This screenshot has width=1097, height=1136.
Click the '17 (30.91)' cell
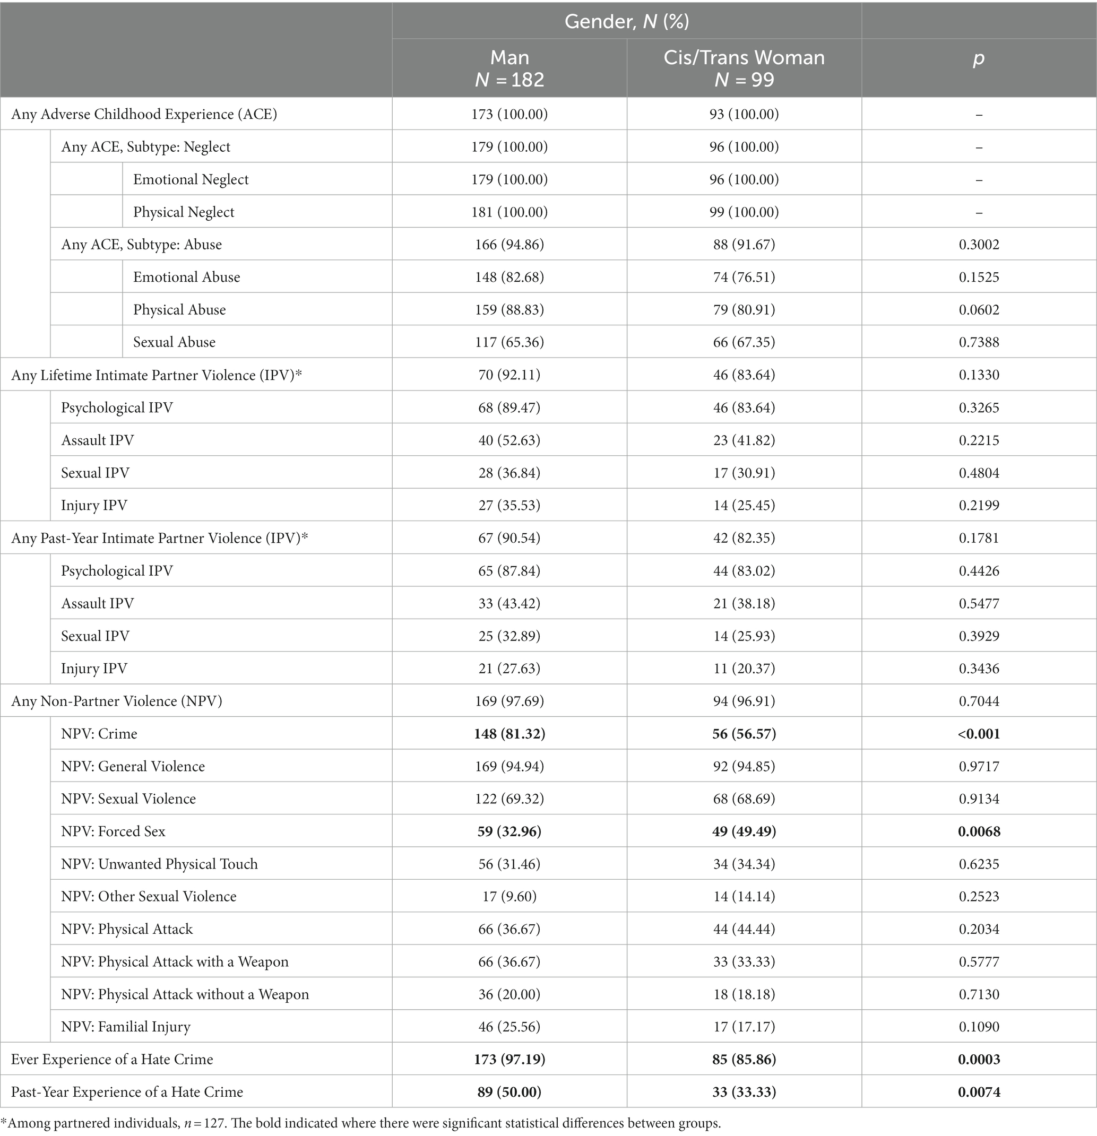tap(744, 472)
